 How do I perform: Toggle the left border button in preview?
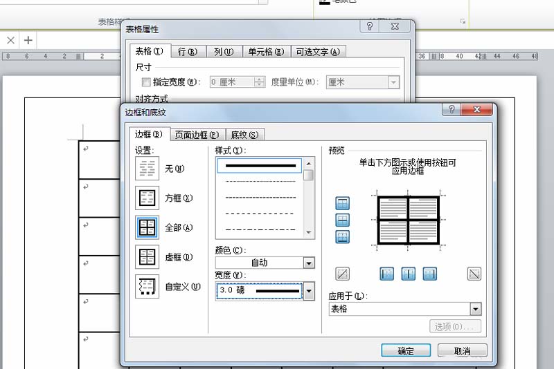pyautogui.click(x=387, y=274)
